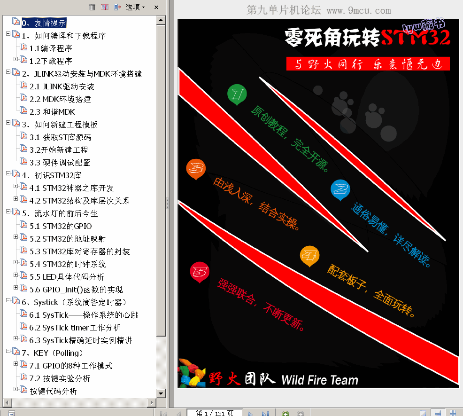
Task: Click the gray next view button
Action: pos(301,413)
